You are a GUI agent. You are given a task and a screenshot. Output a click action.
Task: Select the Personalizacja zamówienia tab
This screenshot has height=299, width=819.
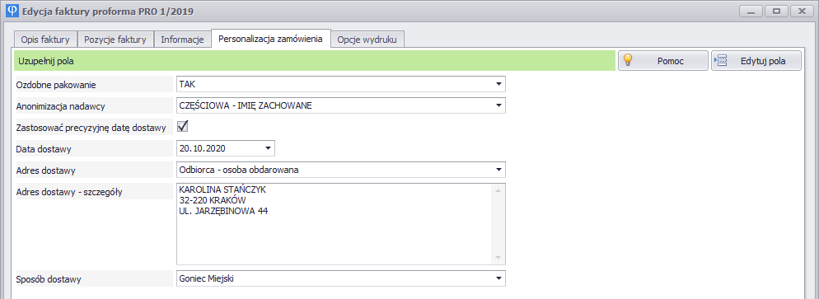tap(270, 39)
